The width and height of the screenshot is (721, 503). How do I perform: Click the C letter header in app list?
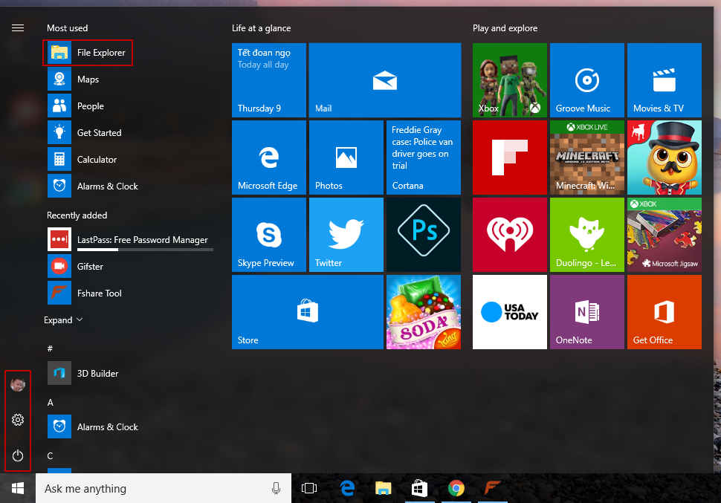pos(50,455)
